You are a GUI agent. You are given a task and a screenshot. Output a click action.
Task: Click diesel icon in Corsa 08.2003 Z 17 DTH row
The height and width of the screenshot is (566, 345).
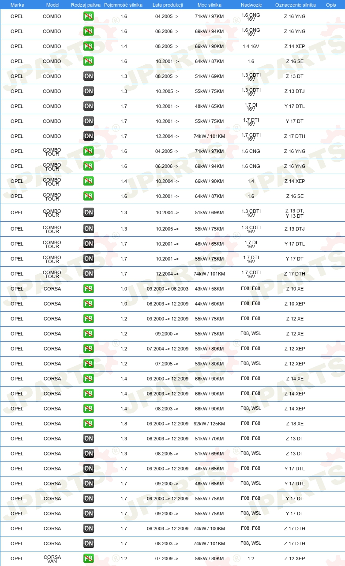89,544
